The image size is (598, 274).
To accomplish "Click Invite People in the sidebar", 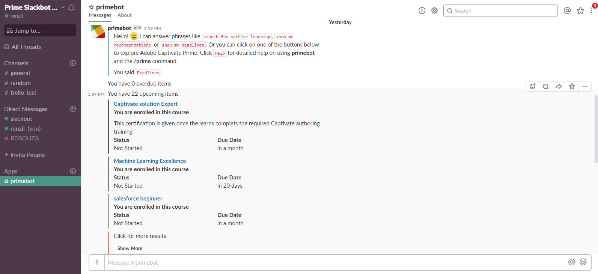I will click(x=24, y=155).
